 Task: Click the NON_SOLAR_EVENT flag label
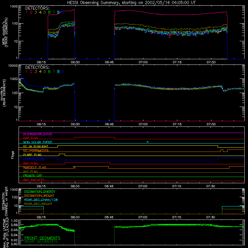38,142
